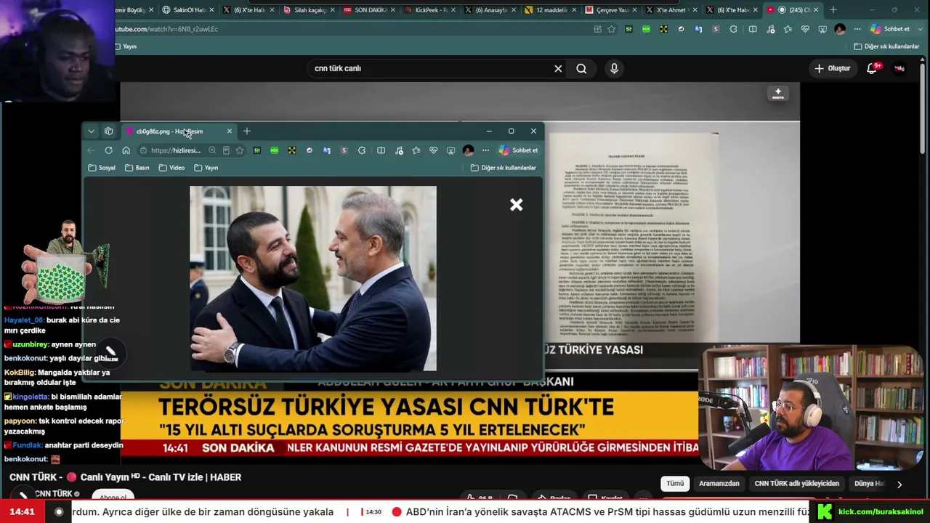The width and height of the screenshot is (930, 523).
Task: Open Diğer sık kullanılanlar in YouTube window
Action: click(886, 46)
